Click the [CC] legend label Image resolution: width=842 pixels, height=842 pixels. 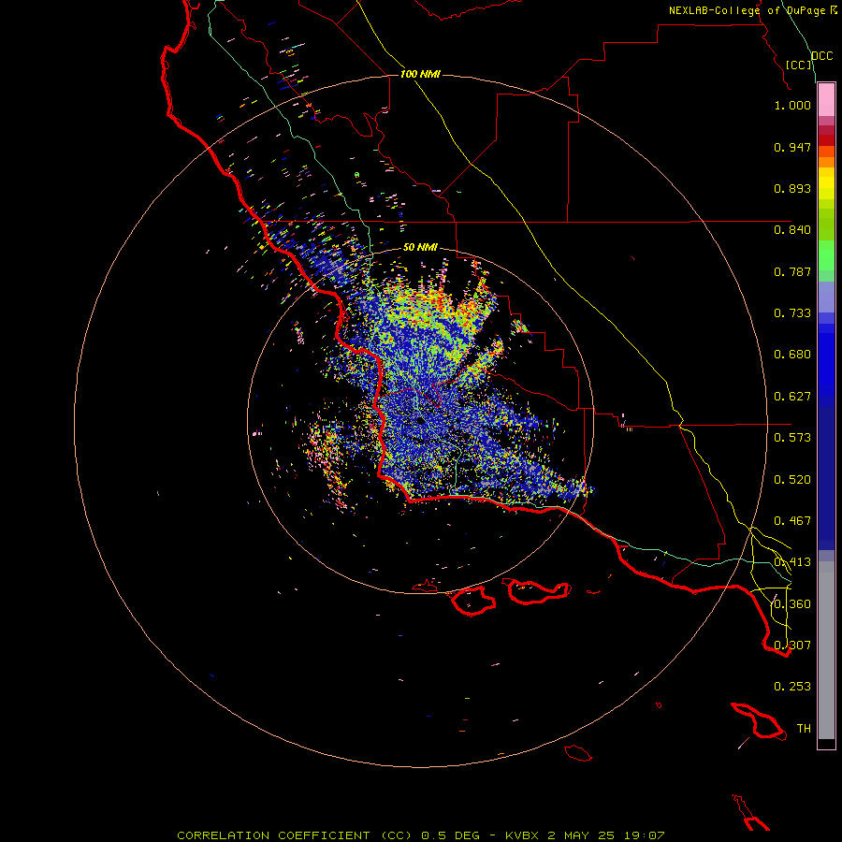tap(799, 65)
